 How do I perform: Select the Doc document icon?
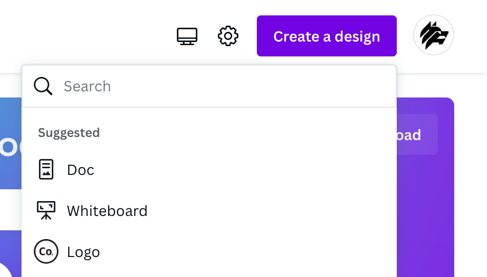tap(46, 169)
